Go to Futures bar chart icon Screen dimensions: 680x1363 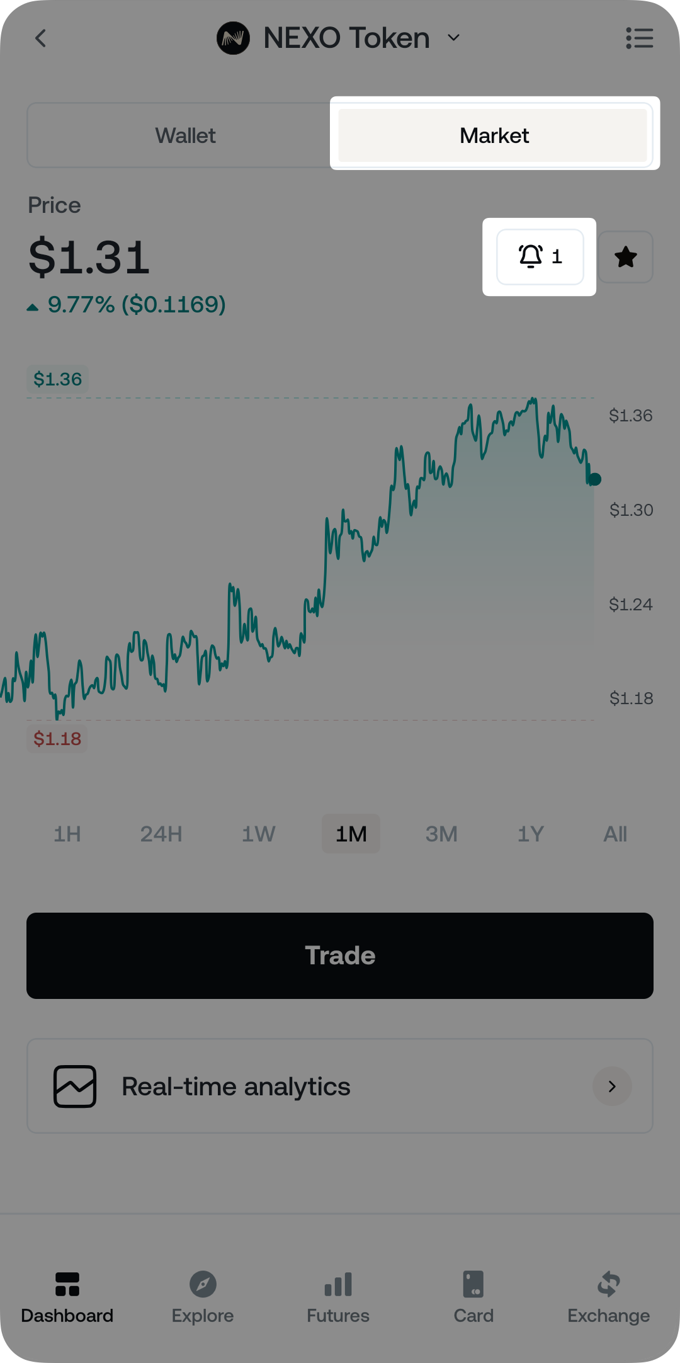[x=338, y=1284]
